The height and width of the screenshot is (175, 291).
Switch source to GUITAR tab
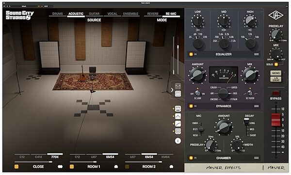click(94, 14)
